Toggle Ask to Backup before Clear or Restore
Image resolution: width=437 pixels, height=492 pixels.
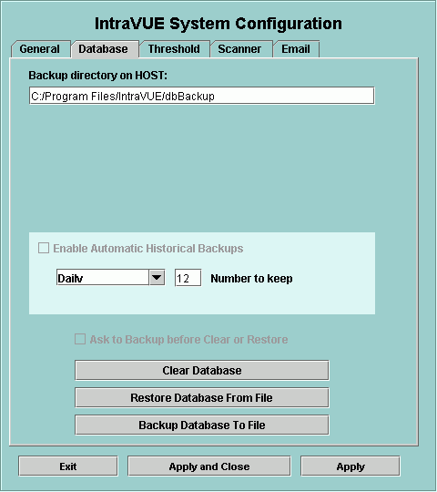80,340
